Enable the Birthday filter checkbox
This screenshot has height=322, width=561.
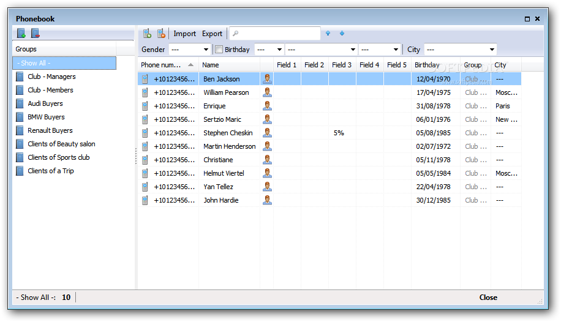pyautogui.click(x=219, y=50)
